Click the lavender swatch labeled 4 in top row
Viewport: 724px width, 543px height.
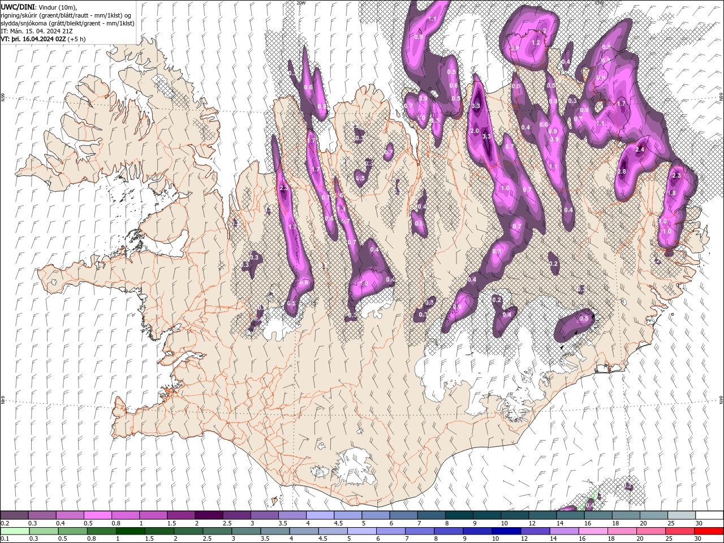tap(320, 515)
